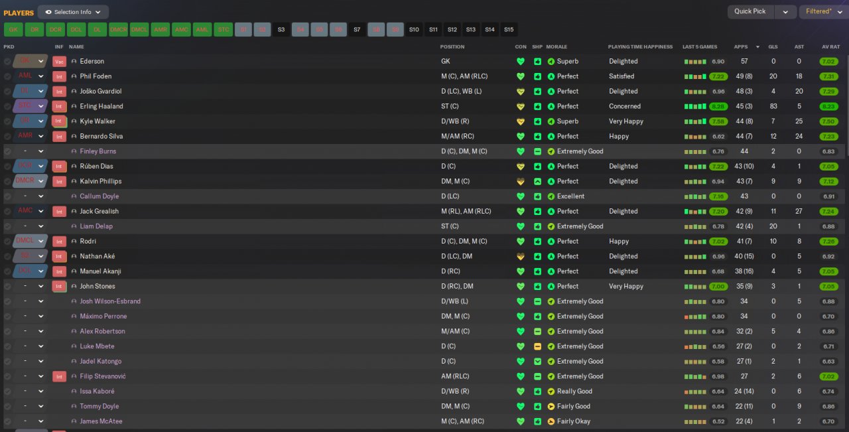Click Phil Foden's Int info badge
Screen dimensions: 849x432
pyautogui.click(x=60, y=76)
